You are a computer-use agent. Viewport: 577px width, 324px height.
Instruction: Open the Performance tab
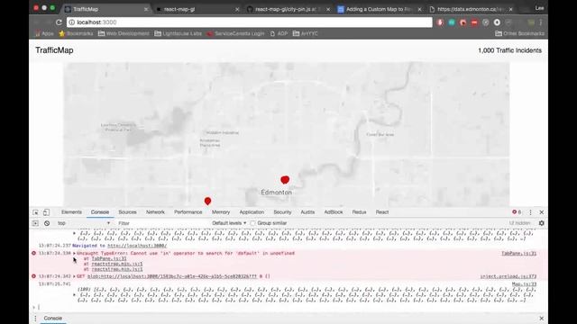188,212
